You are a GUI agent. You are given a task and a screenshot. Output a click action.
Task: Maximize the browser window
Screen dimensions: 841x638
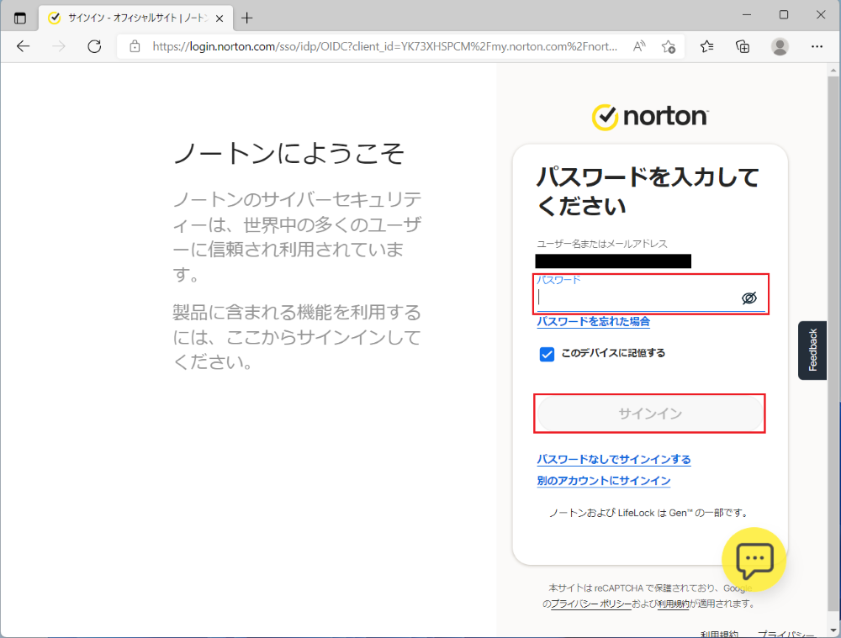point(784,15)
